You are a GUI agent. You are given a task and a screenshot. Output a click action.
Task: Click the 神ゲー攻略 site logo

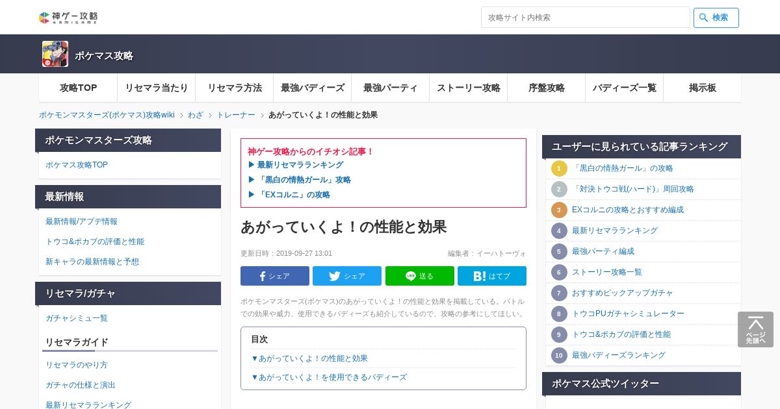[68, 18]
